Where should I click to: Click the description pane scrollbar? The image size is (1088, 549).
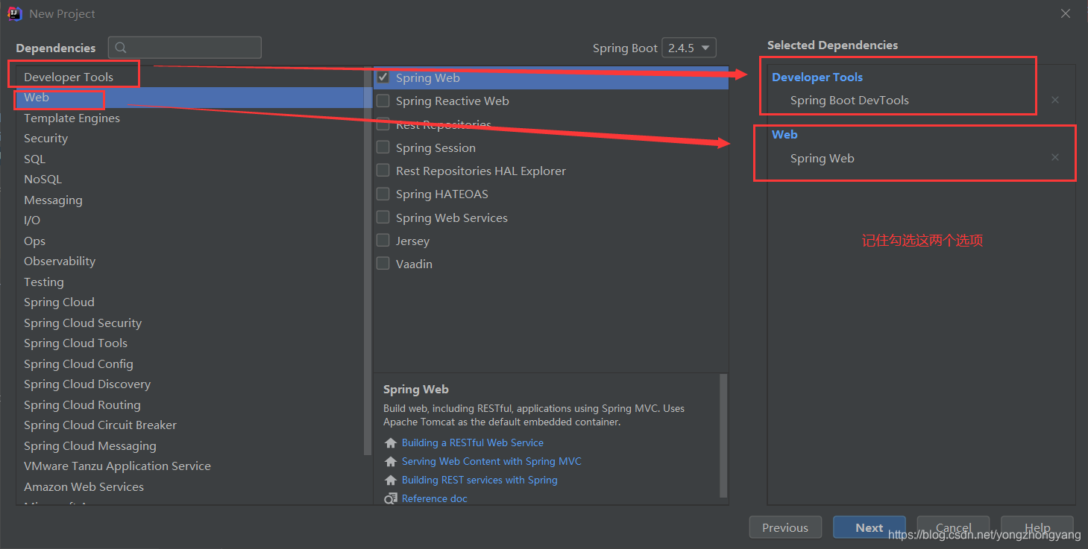click(723, 436)
